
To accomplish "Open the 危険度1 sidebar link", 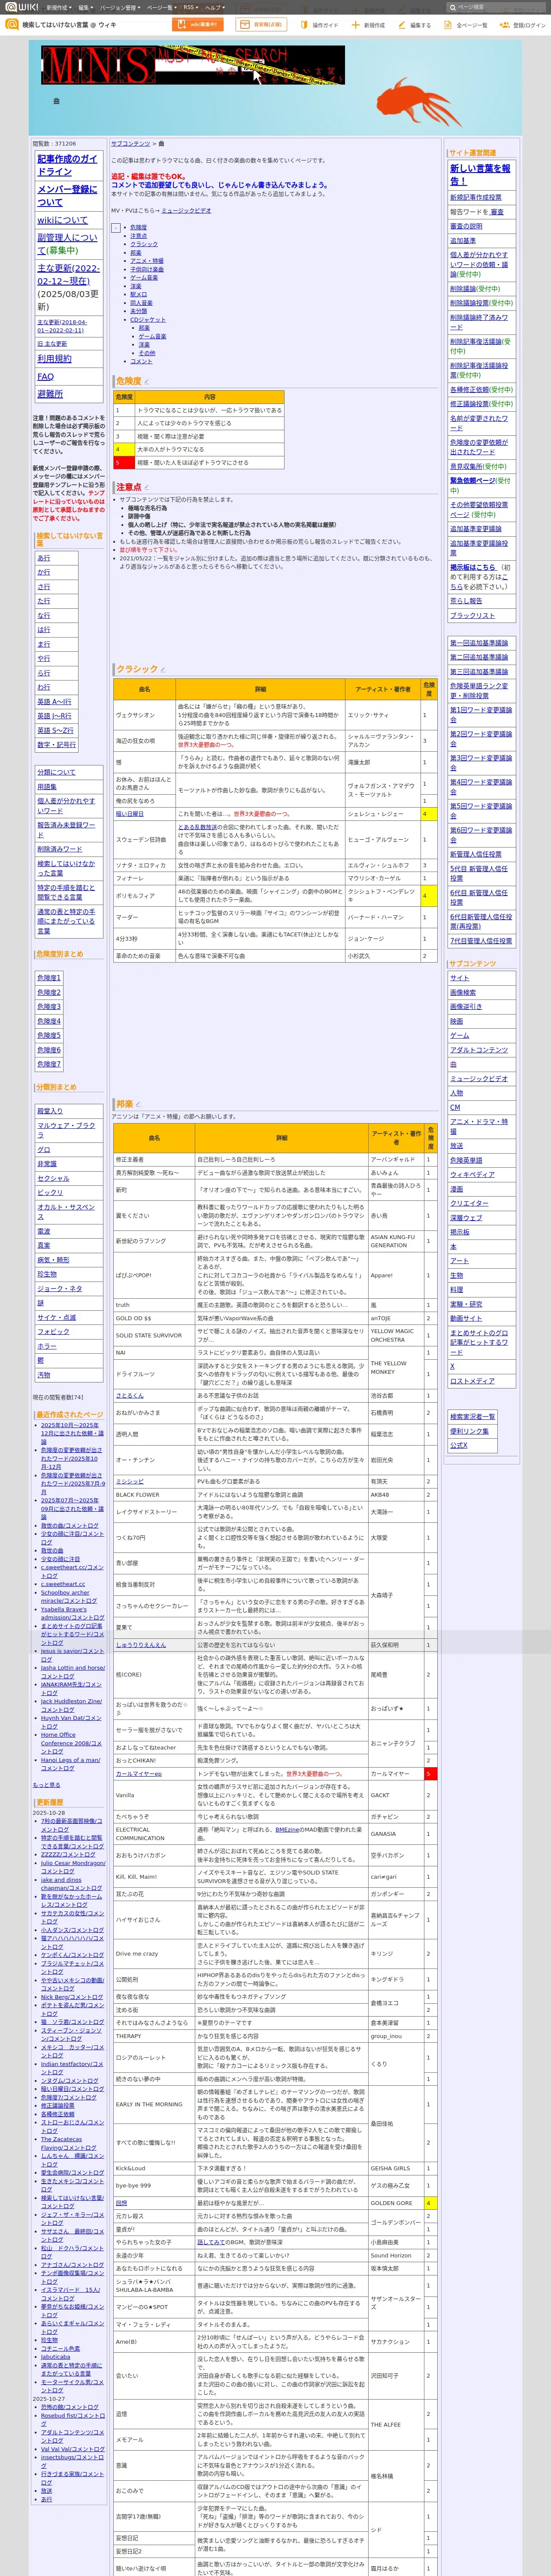I will (x=49, y=977).
